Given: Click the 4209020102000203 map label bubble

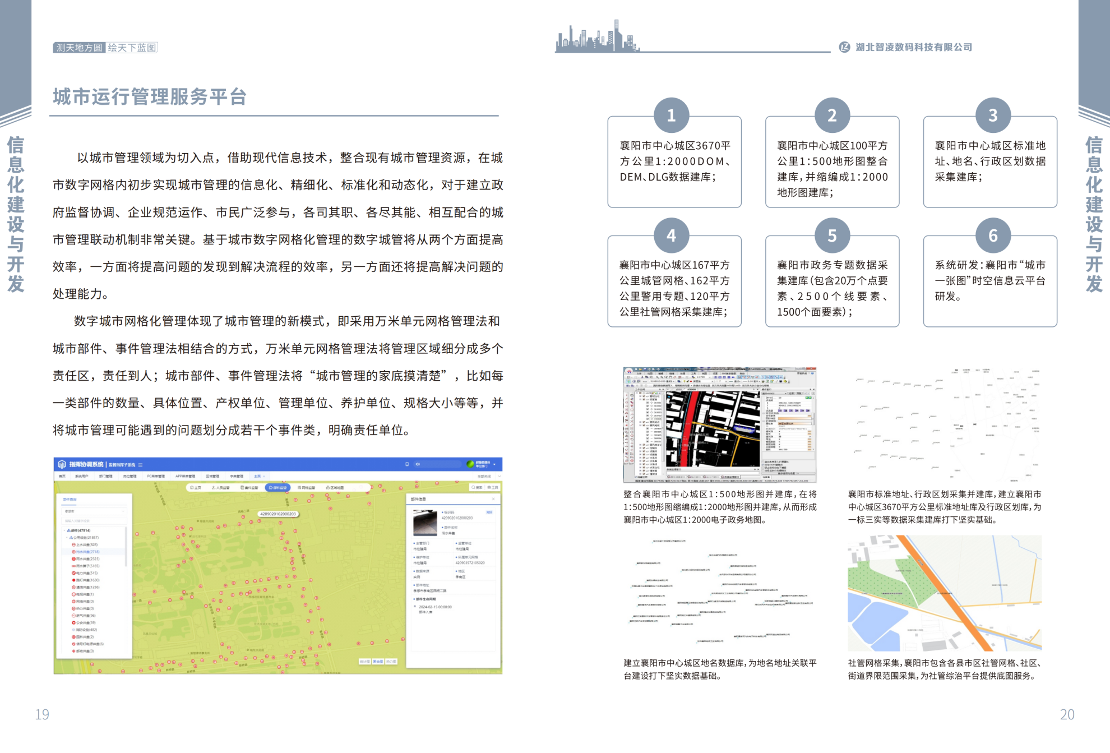Looking at the screenshot, I should point(278,514).
